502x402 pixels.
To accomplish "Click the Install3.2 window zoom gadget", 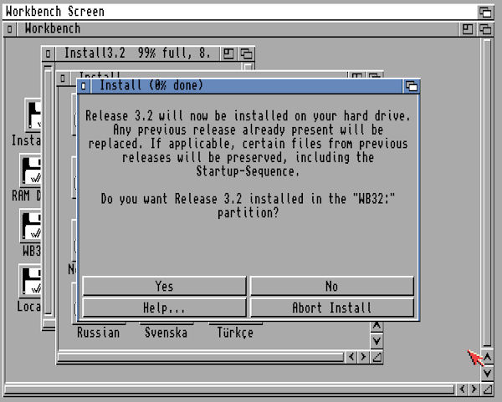I will 228,53.
